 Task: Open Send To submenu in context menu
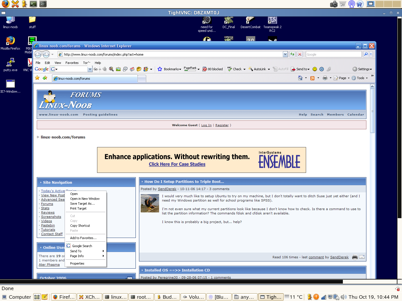coord(86,251)
